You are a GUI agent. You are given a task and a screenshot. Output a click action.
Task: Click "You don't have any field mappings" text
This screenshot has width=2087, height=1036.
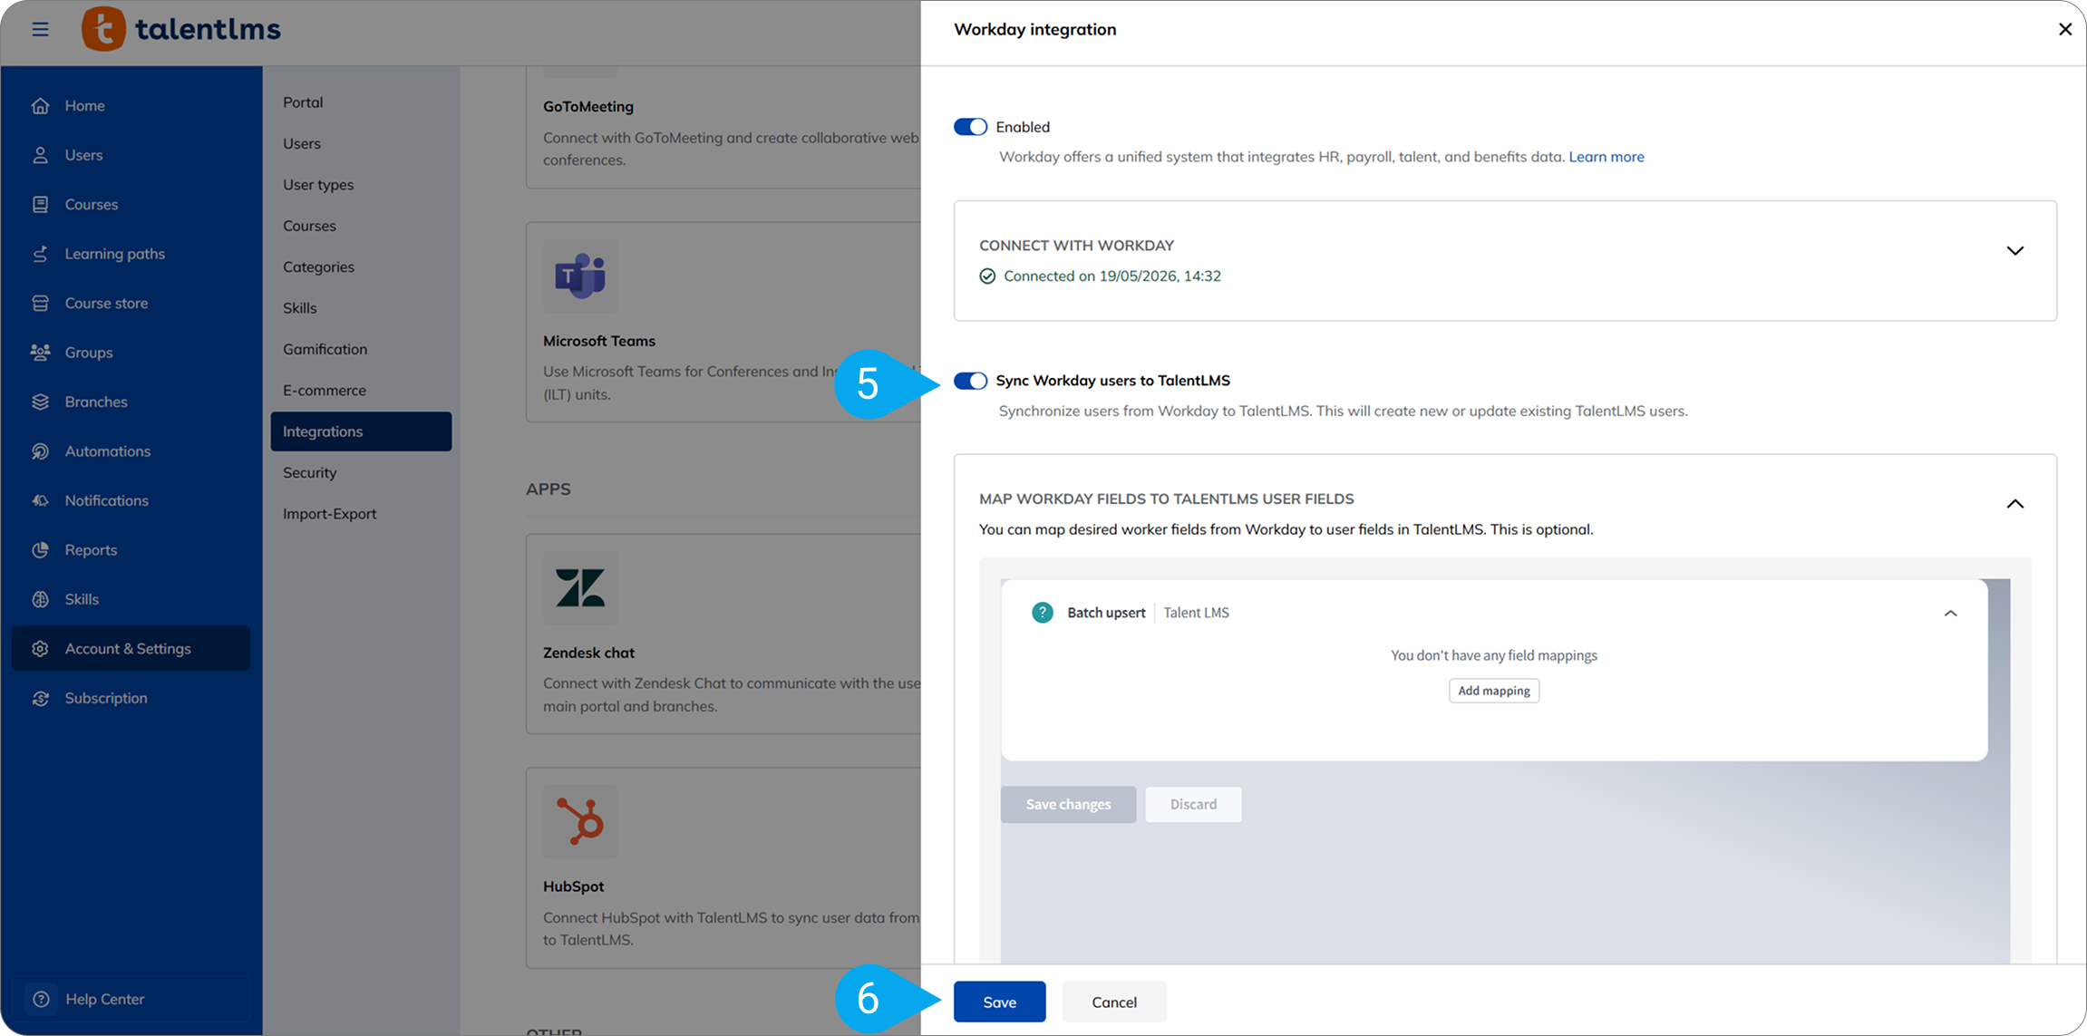(x=1494, y=655)
